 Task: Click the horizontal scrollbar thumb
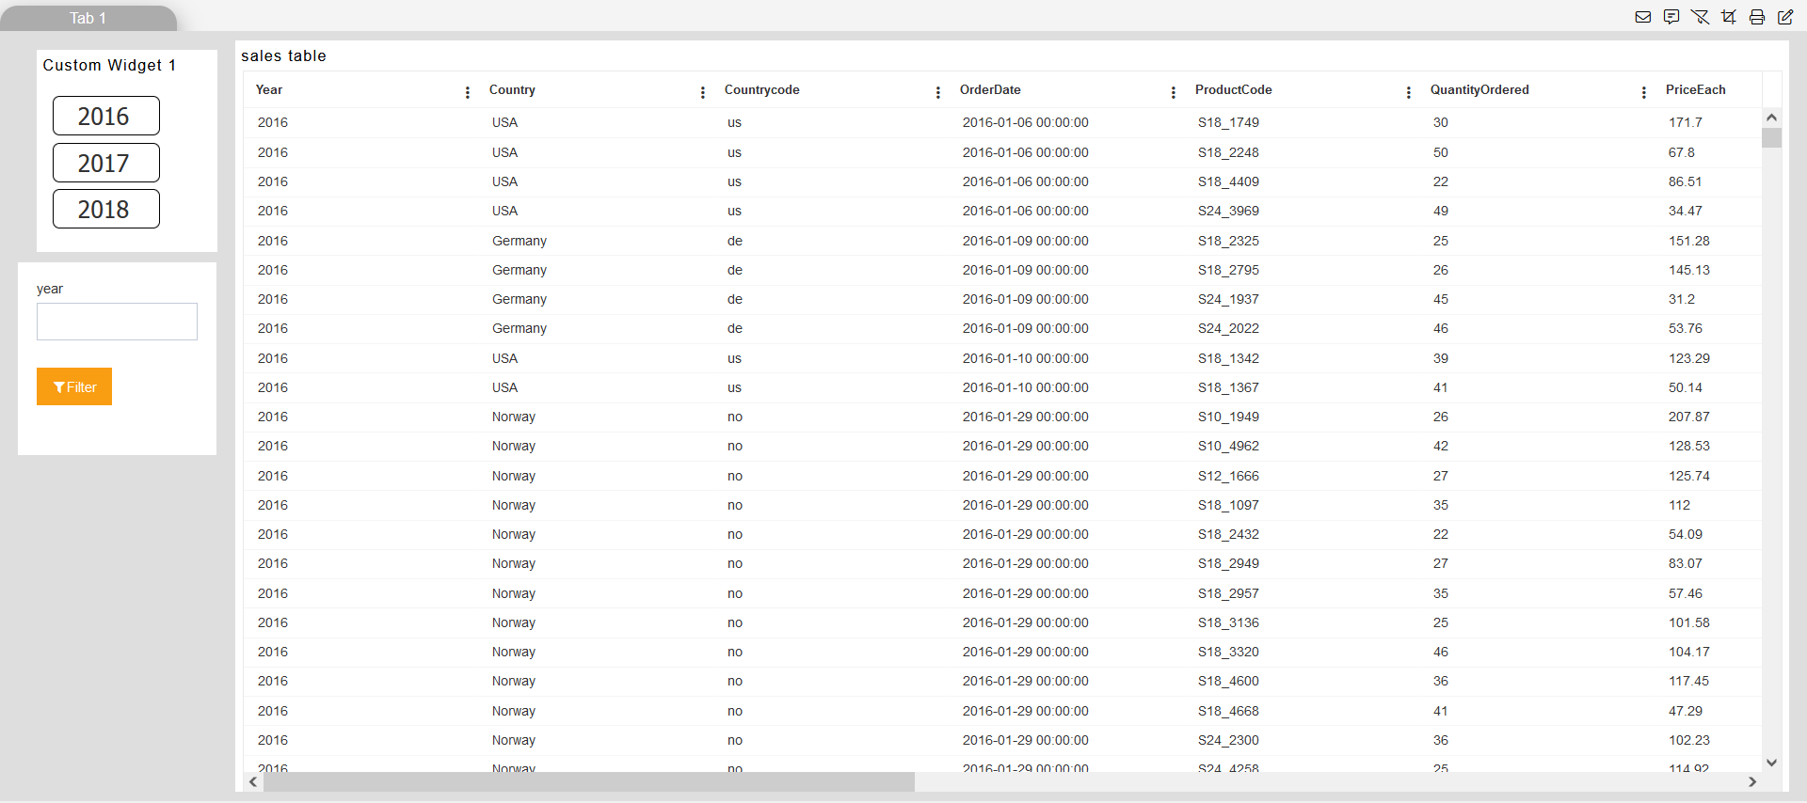point(589,781)
